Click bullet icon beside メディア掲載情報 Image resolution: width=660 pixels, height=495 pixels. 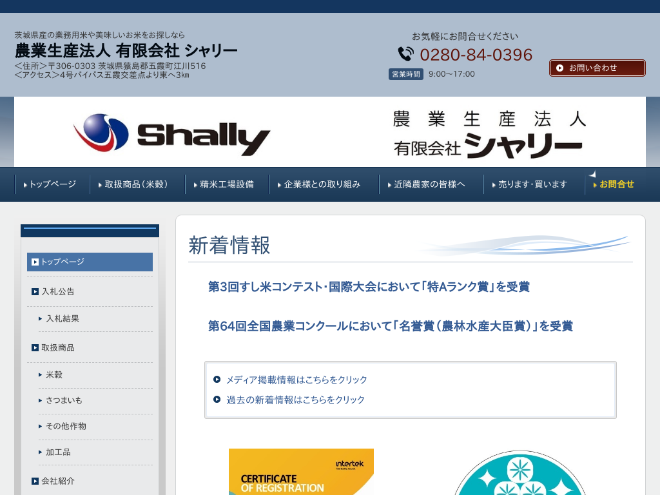[217, 379]
